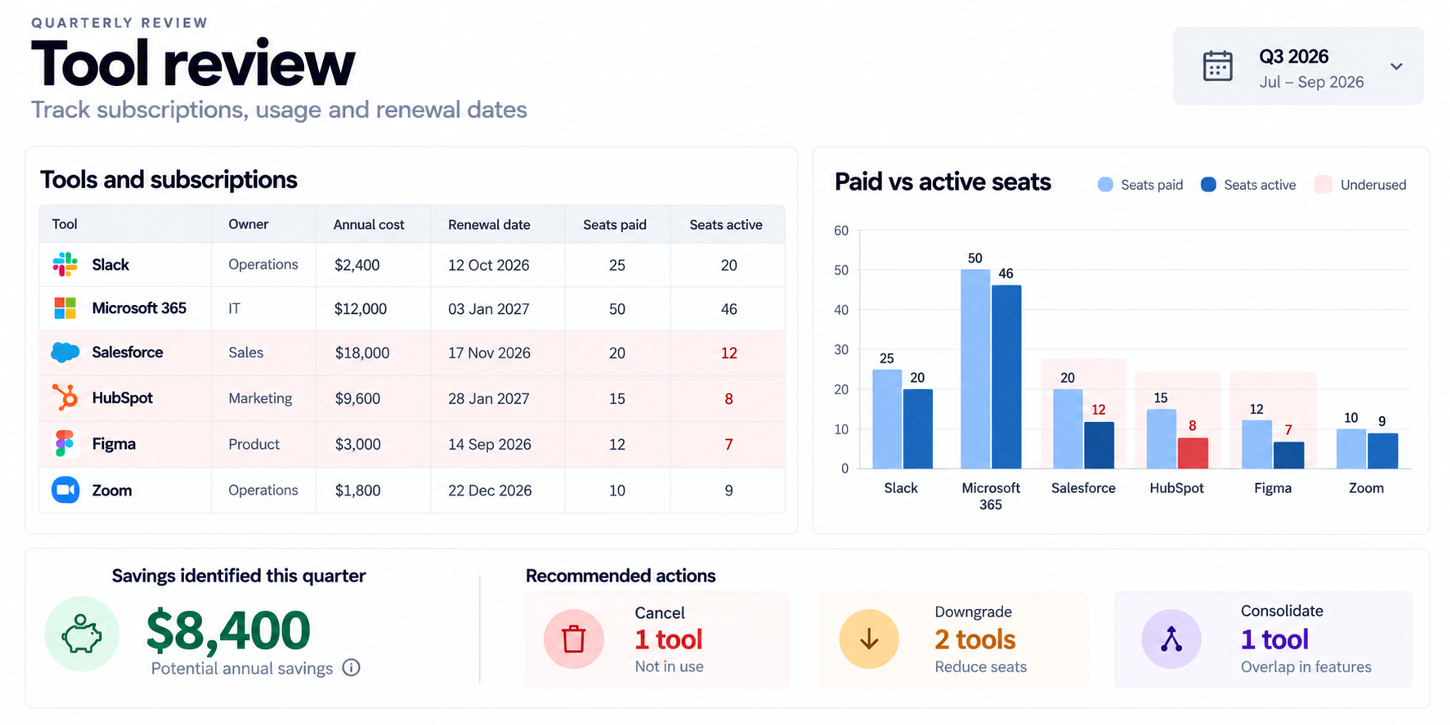Click the Slack logo icon
Screen dimensions: 1450x725
tap(65, 265)
